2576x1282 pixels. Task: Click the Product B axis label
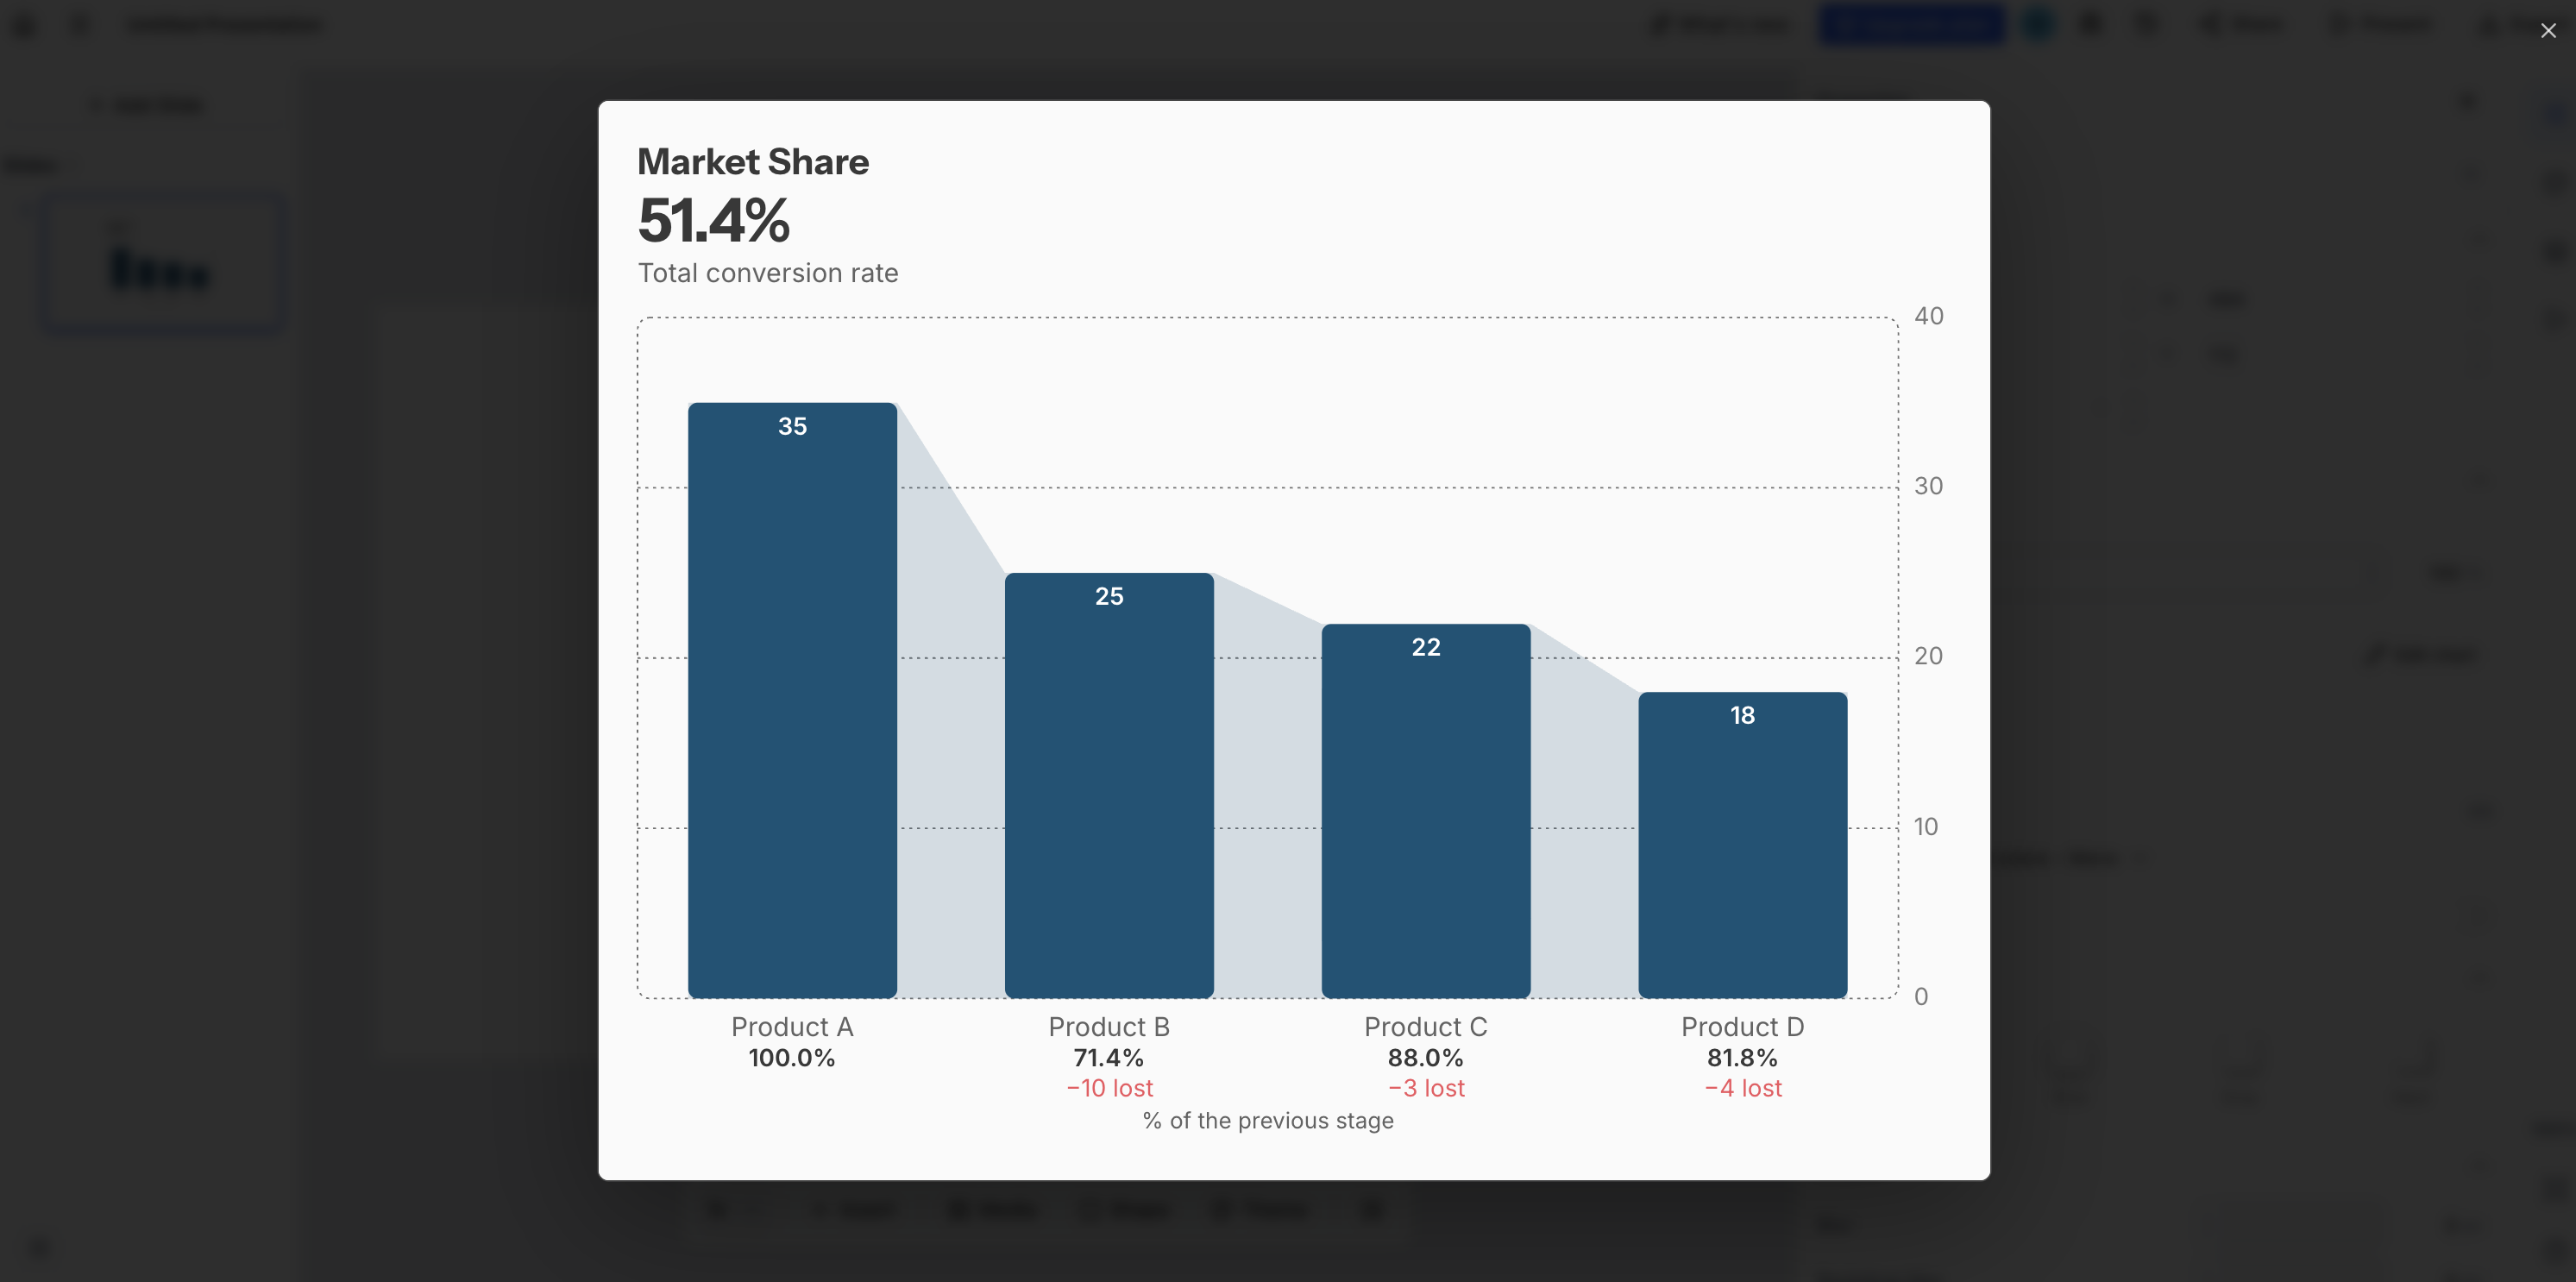tap(1109, 1027)
